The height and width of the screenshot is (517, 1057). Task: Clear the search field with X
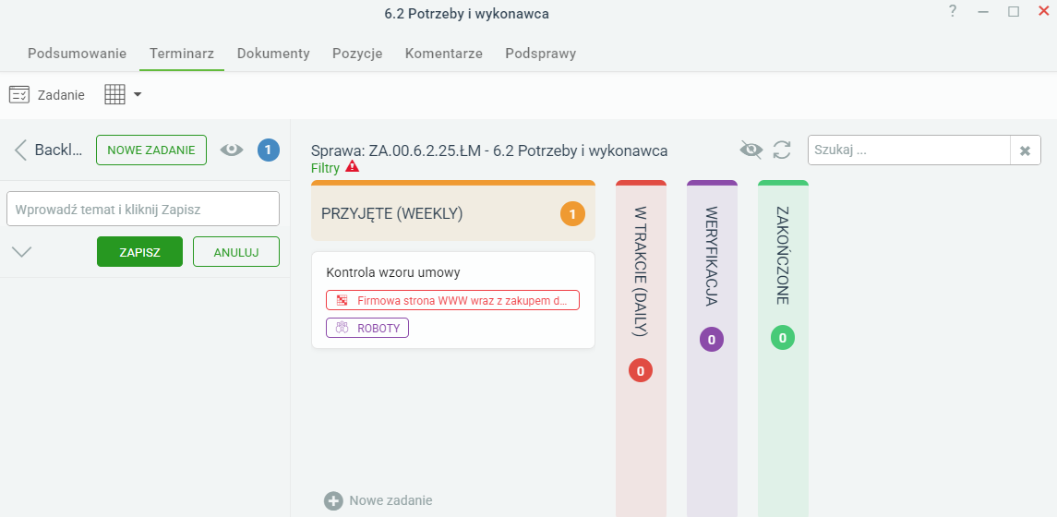click(1026, 150)
